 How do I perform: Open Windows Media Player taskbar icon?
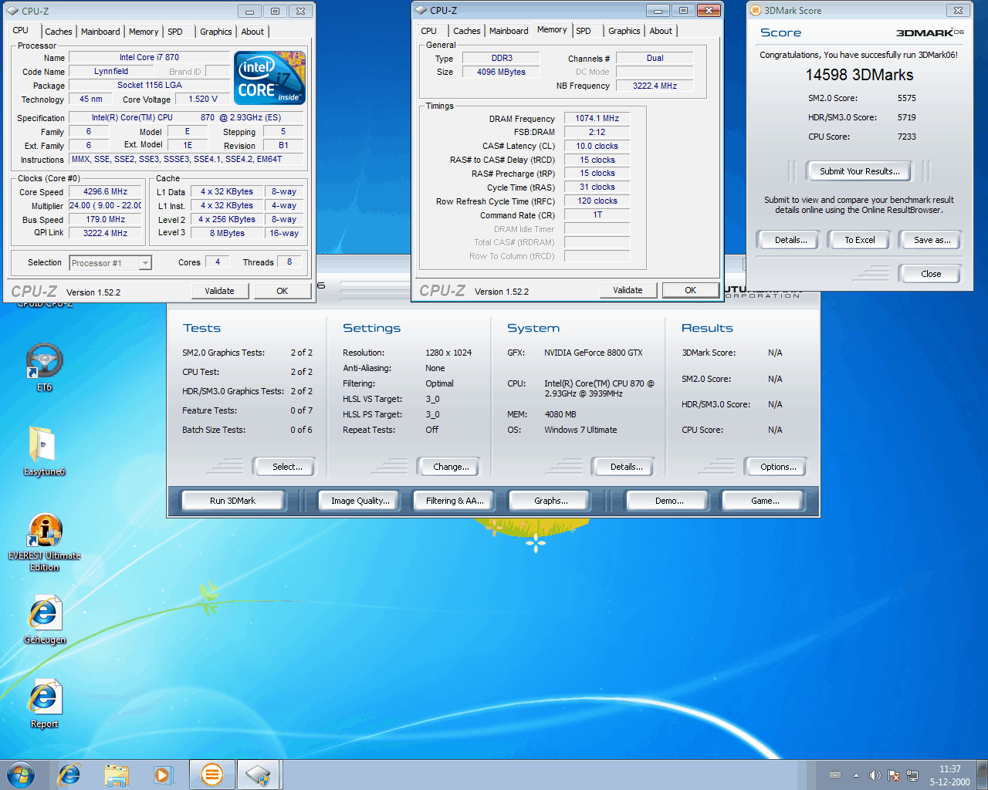click(x=163, y=775)
